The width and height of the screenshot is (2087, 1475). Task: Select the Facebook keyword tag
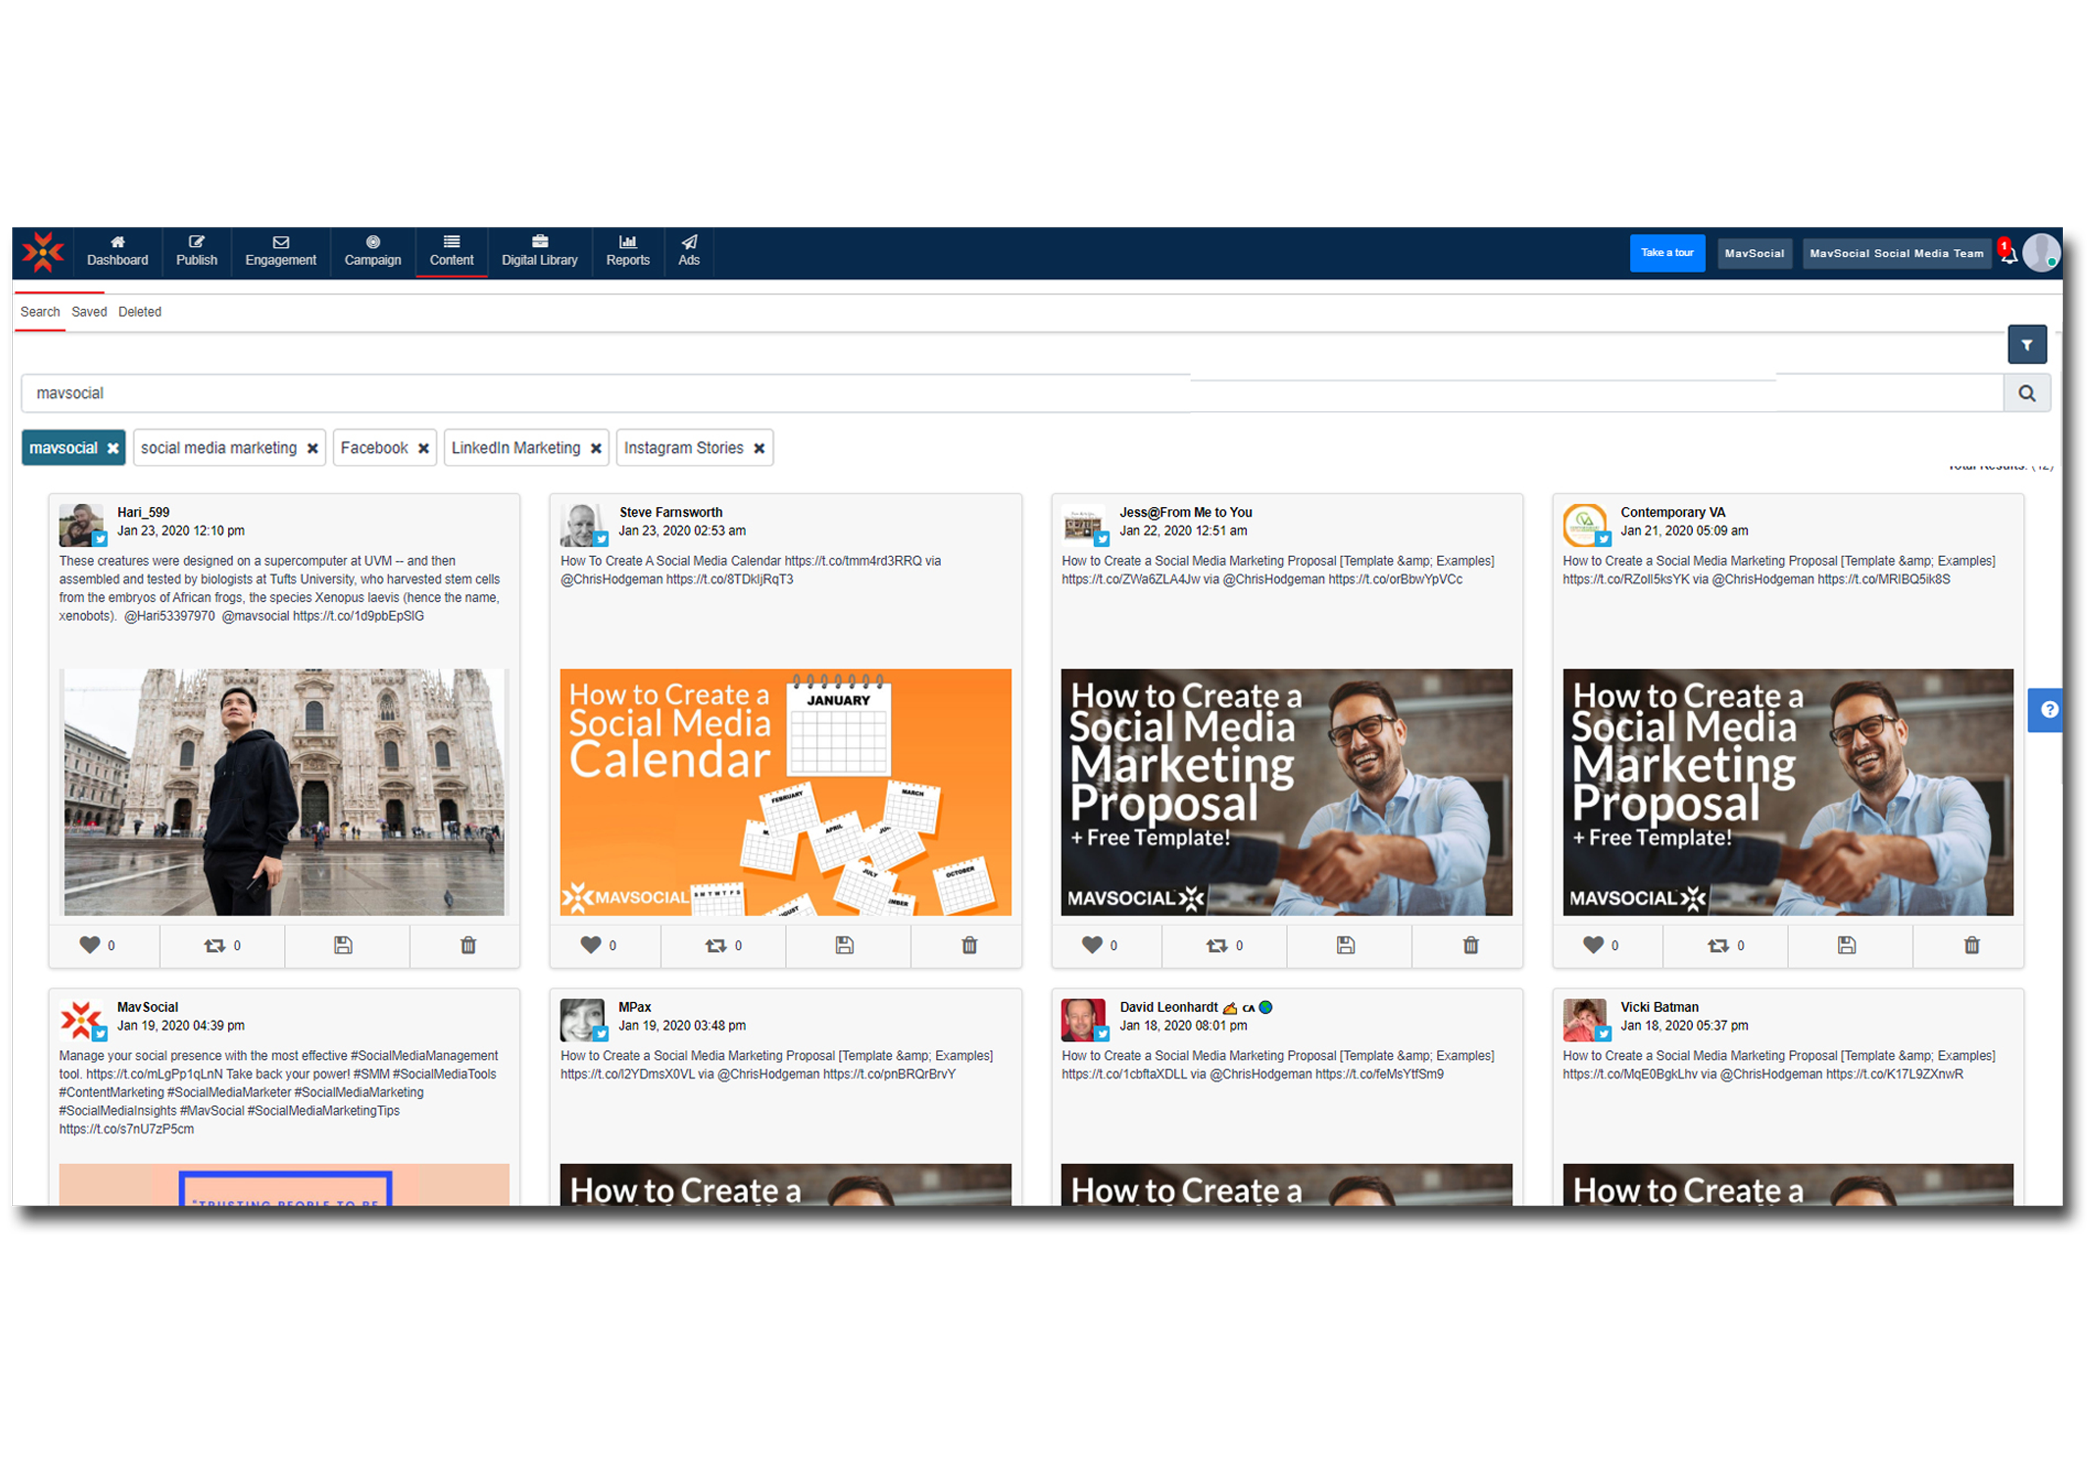click(374, 448)
